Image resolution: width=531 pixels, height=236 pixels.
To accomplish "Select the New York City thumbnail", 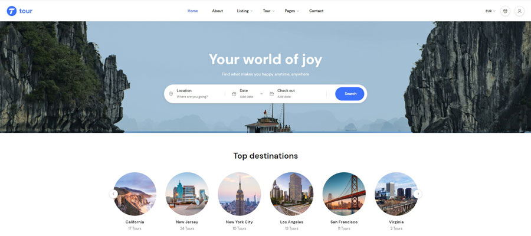I will 240,194.
